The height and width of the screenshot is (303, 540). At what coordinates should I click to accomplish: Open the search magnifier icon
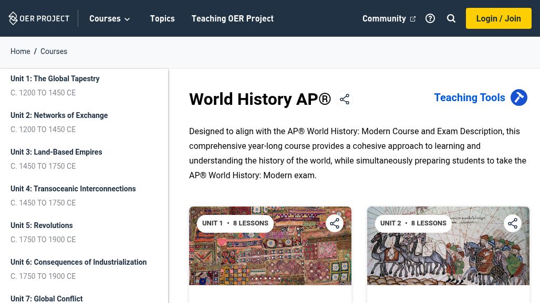pyautogui.click(x=451, y=18)
